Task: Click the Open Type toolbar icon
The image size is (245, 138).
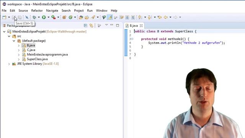Action: [81, 17]
